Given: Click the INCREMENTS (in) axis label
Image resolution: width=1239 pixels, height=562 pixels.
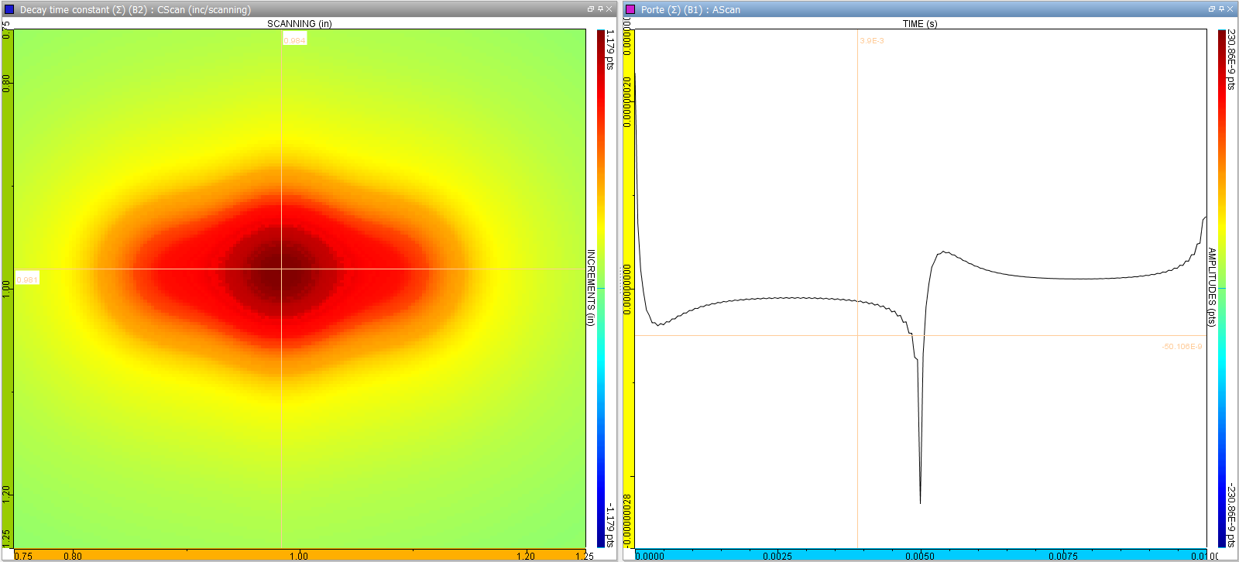Looking at the screenshot, I should point(591,287).
